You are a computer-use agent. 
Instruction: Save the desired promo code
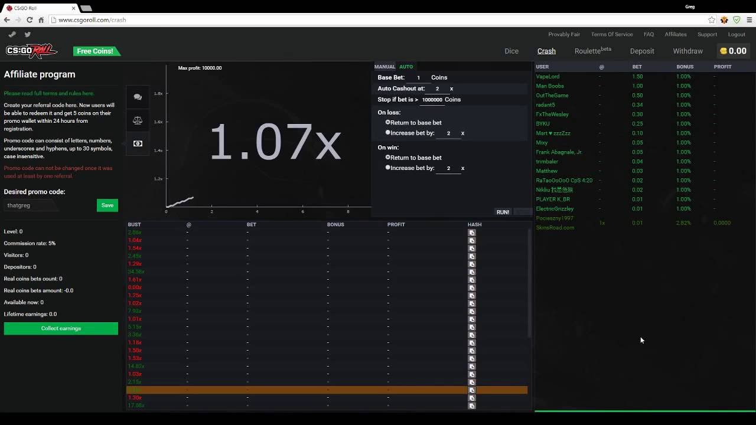[107, 205]
